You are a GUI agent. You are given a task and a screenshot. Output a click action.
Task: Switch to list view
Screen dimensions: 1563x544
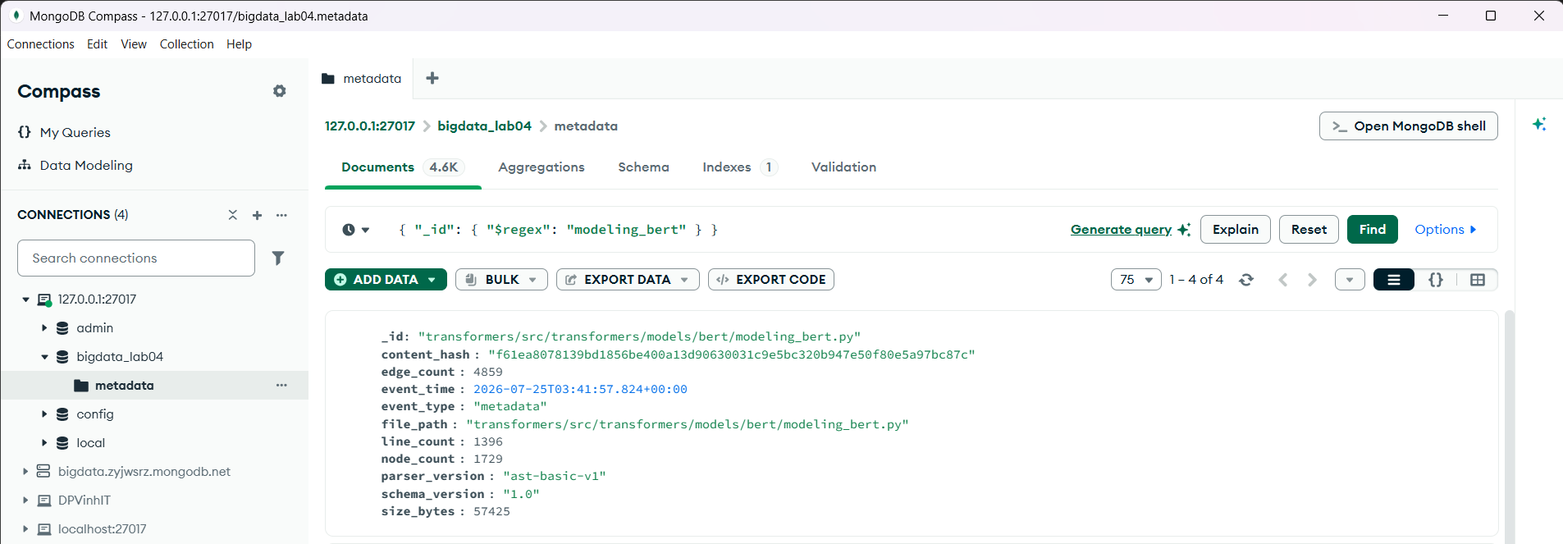pos(1394,280)
